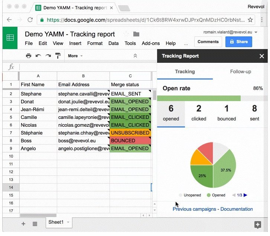Open the Add-ons menu
The height and width of the screenshot is (236, 270).
click(151, 43)
